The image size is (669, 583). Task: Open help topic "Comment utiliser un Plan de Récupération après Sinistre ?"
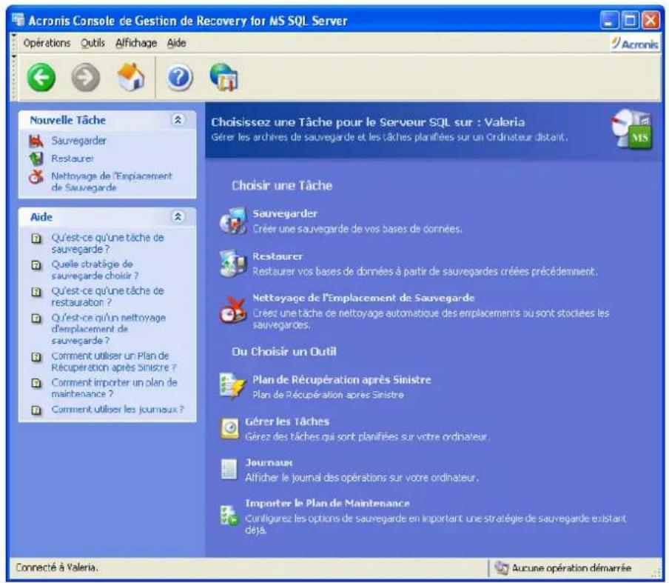(x=114, y=362)
